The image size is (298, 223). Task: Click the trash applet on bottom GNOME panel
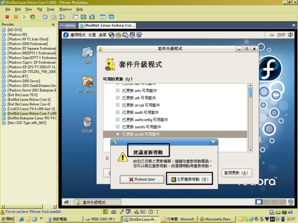click(x=291, y=202)
